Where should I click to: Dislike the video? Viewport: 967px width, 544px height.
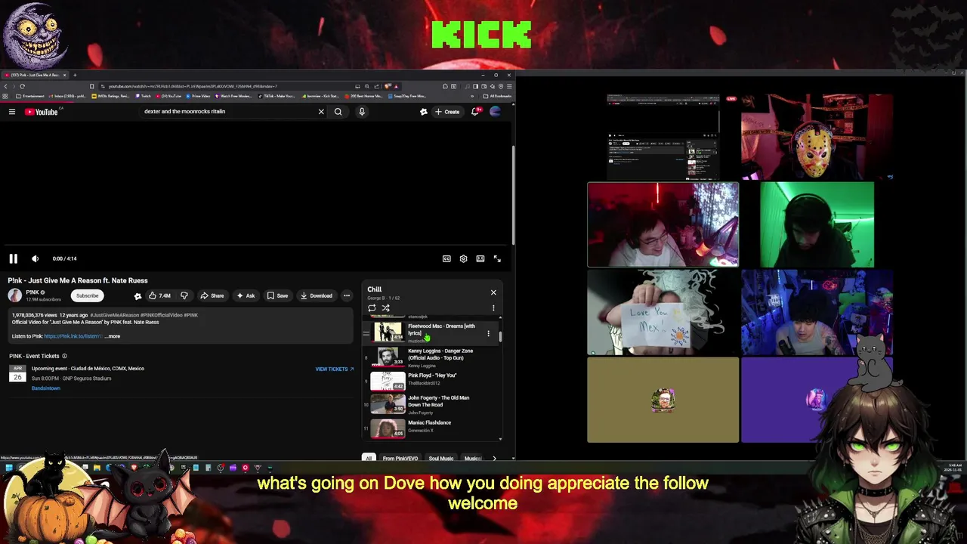[x=184, y=295]
